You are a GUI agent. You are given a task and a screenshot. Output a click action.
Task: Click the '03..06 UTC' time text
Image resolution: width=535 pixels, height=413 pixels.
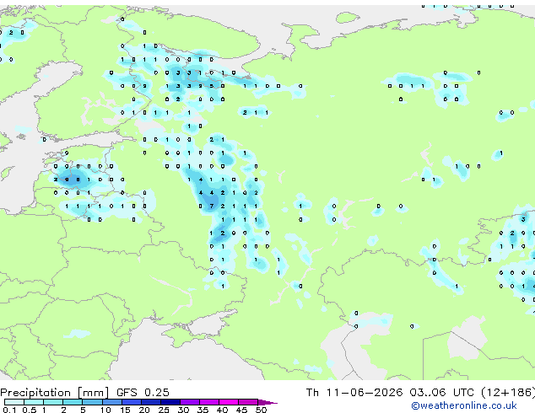pyautogui.click(x=442, y=393)
